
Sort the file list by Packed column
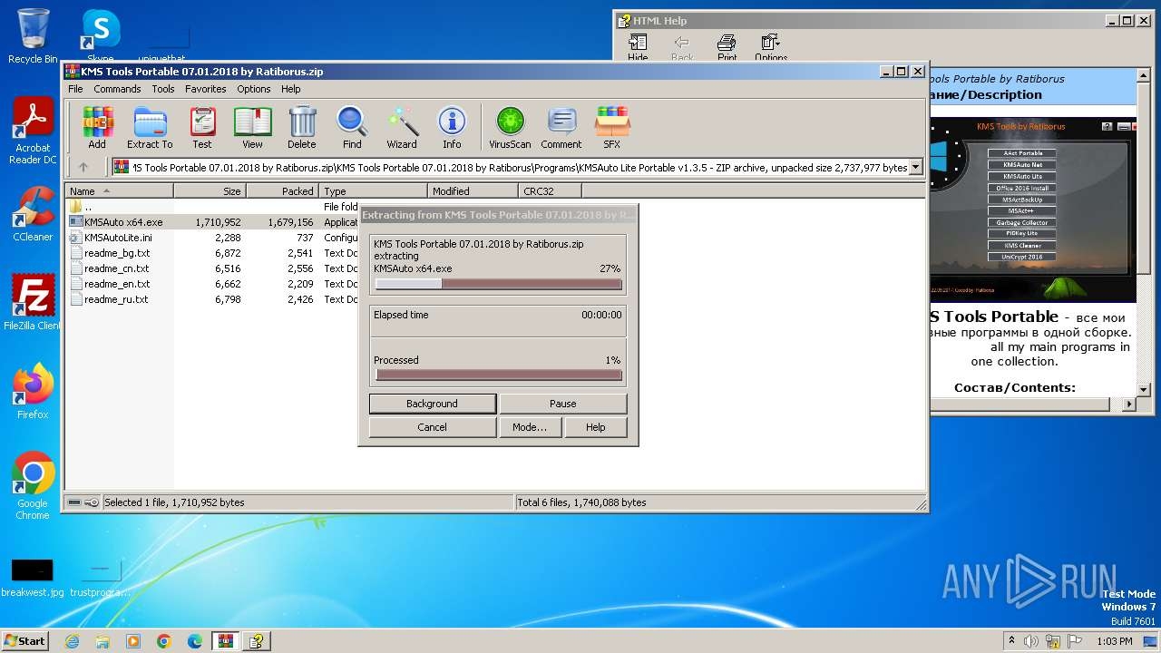[282, 191]
